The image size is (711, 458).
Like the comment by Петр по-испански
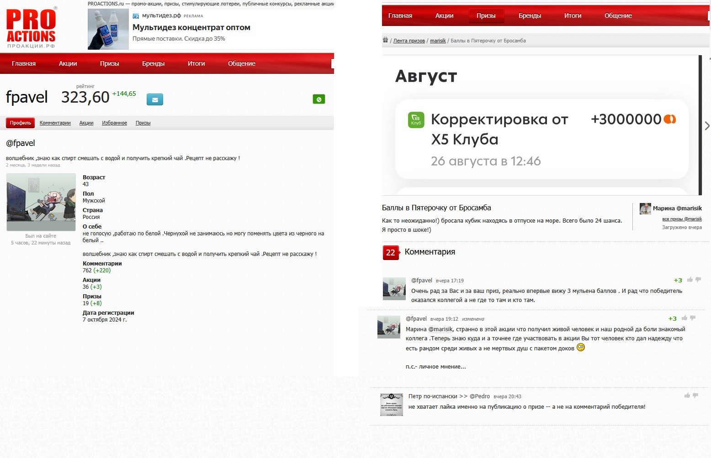pos(687,396)
